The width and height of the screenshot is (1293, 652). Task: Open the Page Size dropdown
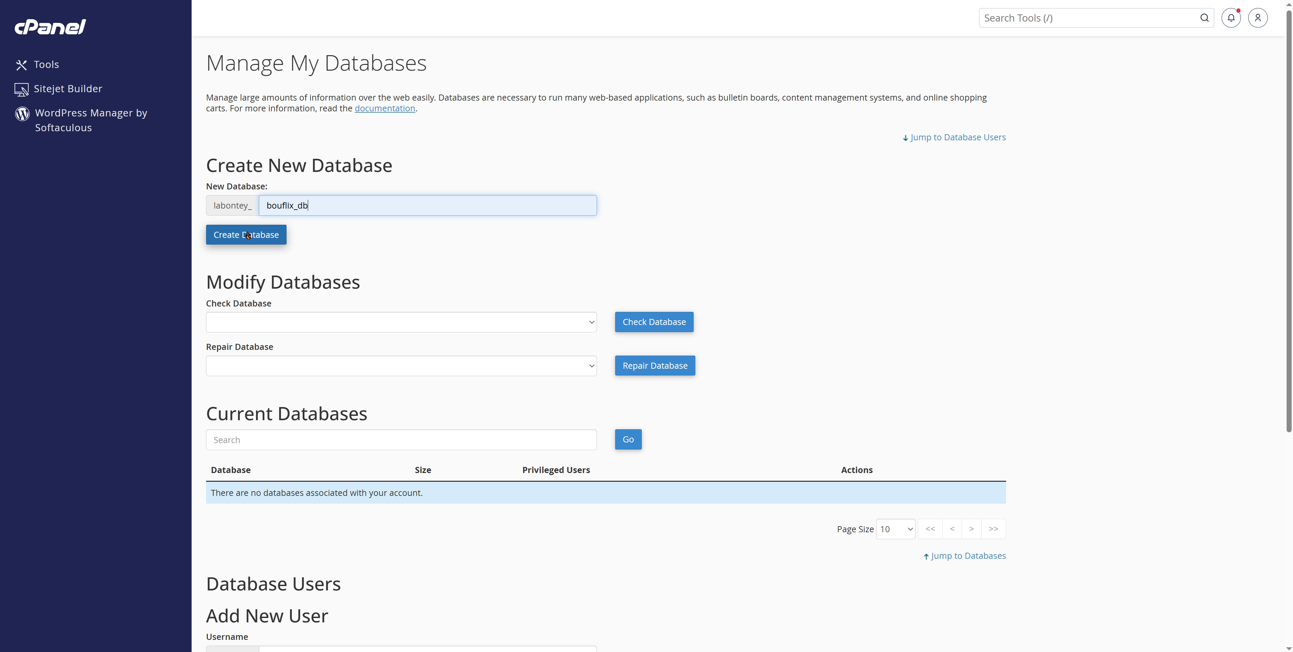point(895,529)
